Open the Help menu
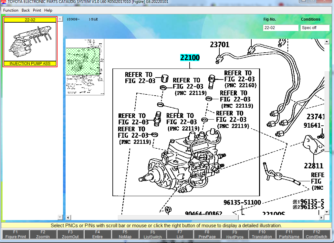334x243 pixels. (48, 10)
